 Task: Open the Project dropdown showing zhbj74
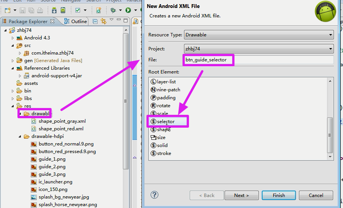pyautogui.click(x=259, y=49)
